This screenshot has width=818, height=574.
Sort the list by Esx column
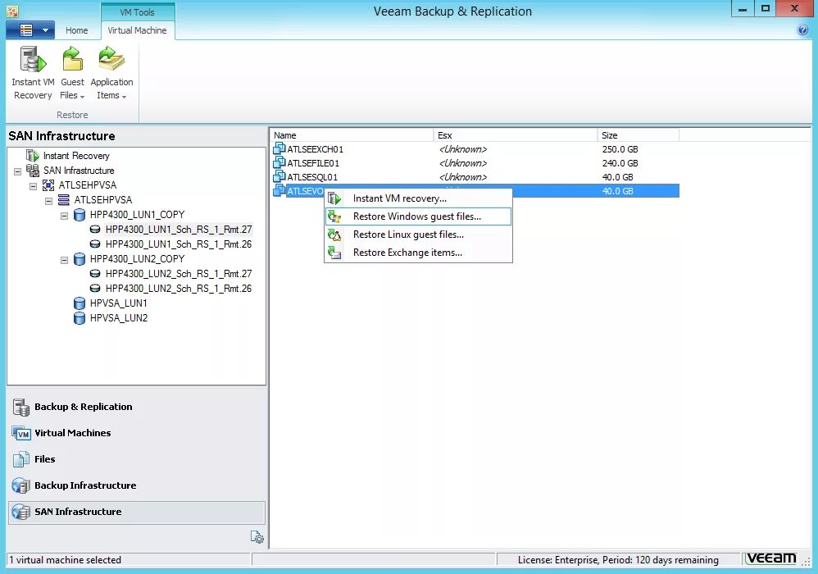516,135
